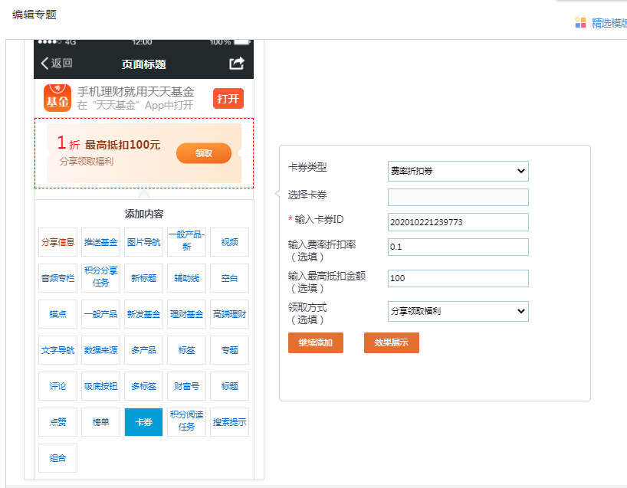
Task: Add the 专题 component
Action: click(x=229, y=350)
